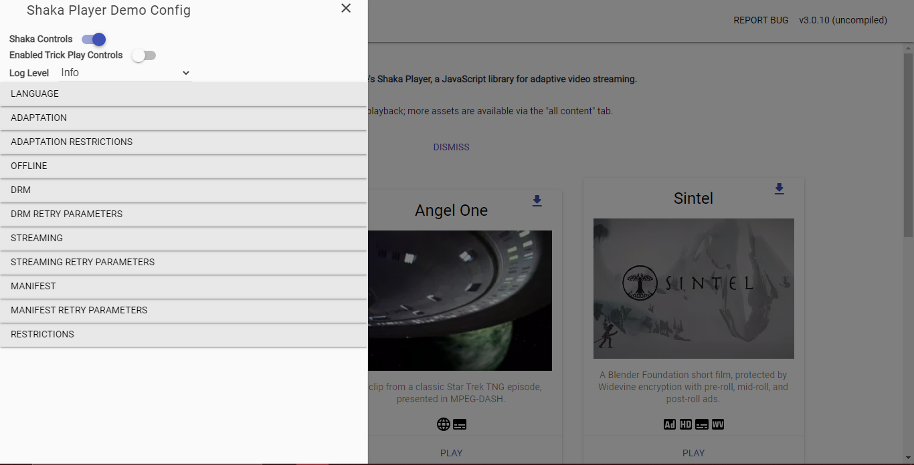Image resolution: width=914 pixels, height=465 pixels.
Task: Enable the Trick Play Controls toggle
Action: 144,55
